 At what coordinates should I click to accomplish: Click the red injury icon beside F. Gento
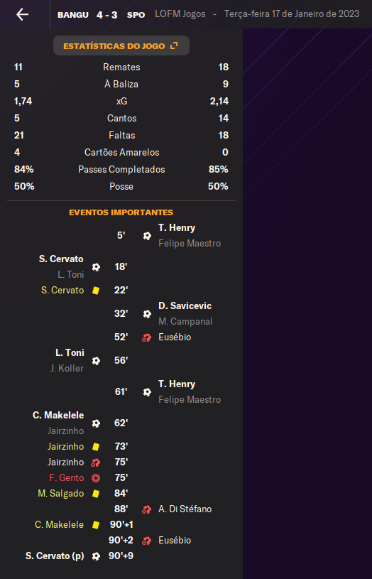(96, 478)
